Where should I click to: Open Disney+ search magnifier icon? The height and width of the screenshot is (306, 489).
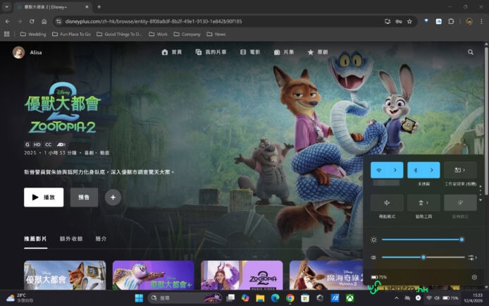(470, 52)
